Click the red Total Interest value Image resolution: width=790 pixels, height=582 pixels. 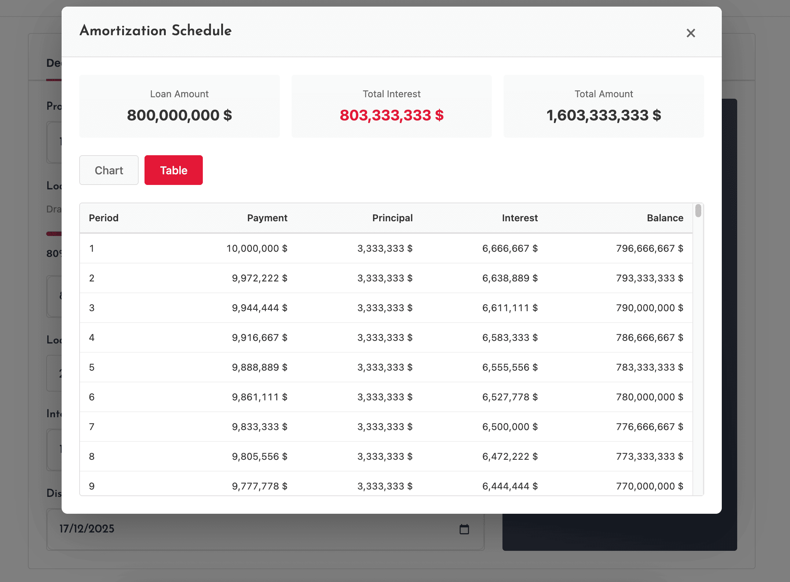coord(391,115)
